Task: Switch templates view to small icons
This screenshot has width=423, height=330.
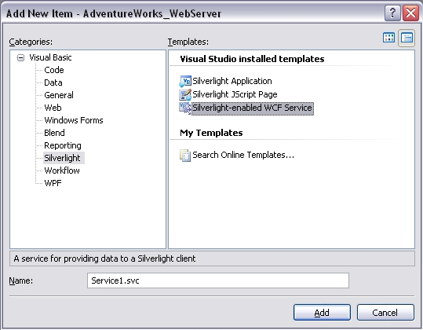Action: click(407, 38)
